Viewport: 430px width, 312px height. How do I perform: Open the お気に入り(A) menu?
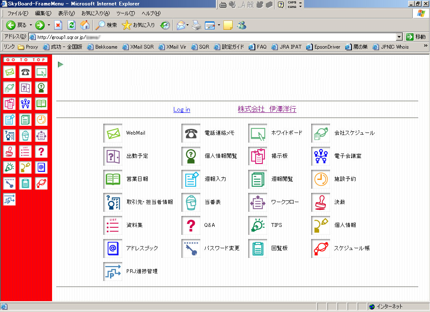[x=95, y=13]
